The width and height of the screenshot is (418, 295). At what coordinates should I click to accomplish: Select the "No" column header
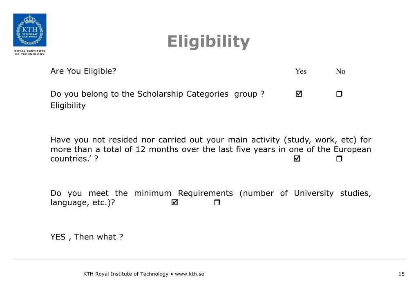click(x=340, y=72)
